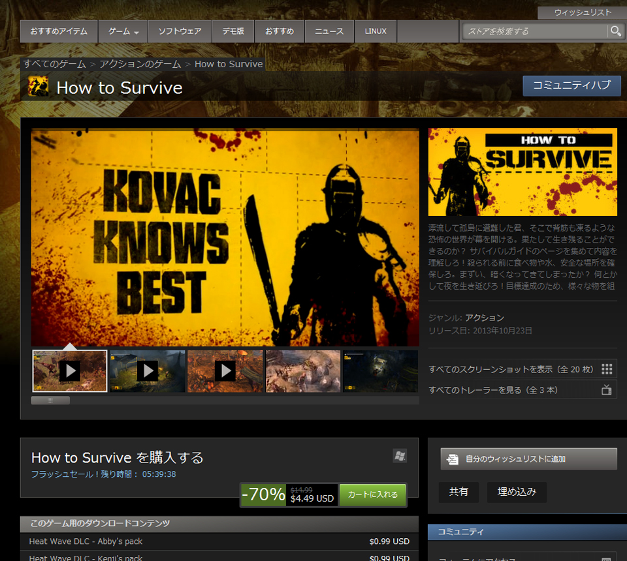The width and height of the screenshot is (627, 561).
Task: Click the $4.49 USD price
Action: (312, 498)
